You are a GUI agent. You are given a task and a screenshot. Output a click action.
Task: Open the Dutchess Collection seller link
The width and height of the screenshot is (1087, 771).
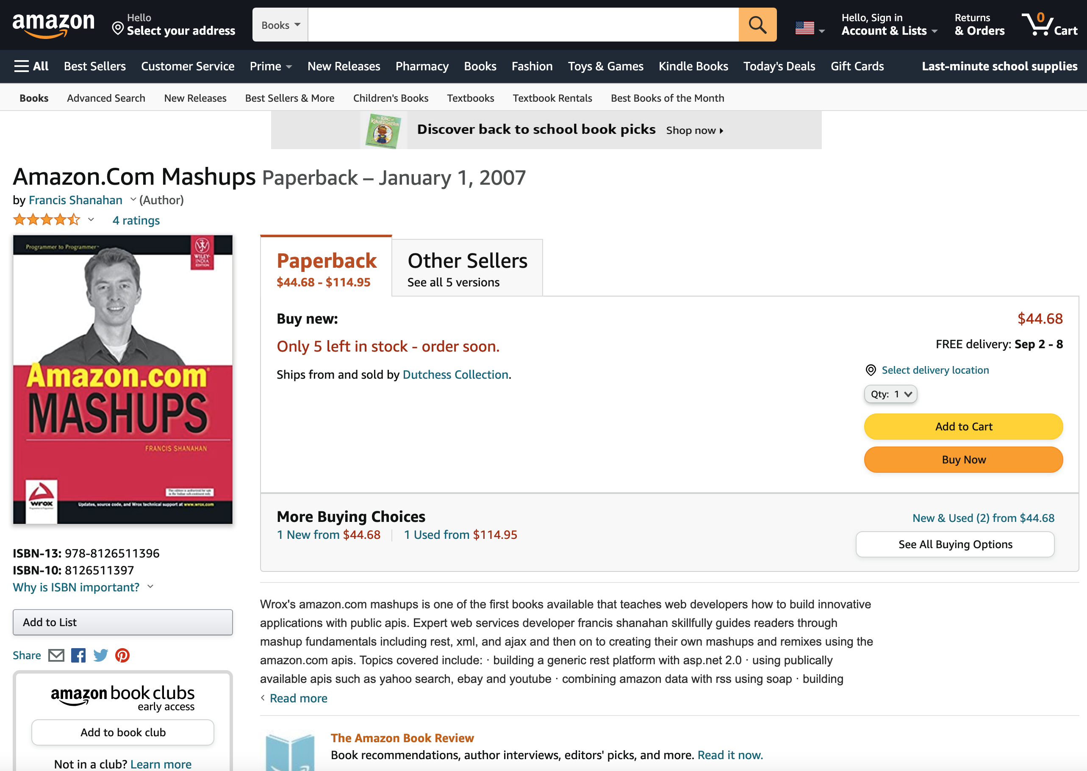tap(455, 374)
